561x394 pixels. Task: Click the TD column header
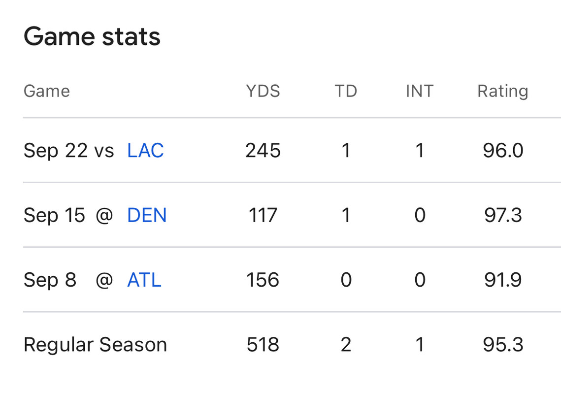click(x=346, y=91)
